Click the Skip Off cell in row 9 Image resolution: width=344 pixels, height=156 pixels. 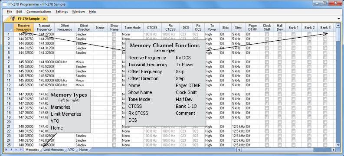(225, 71)
